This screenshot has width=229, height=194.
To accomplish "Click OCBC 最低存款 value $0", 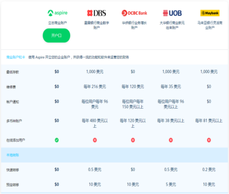I will click(133, 72).
